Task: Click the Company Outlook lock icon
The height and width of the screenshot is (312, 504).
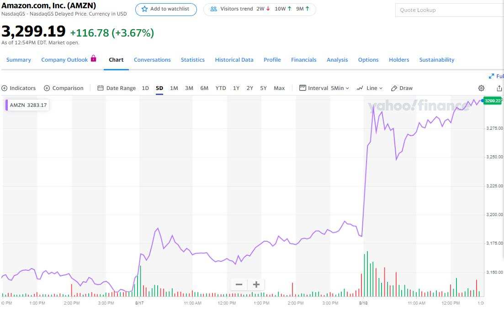Action: click(x=94, y=58)
